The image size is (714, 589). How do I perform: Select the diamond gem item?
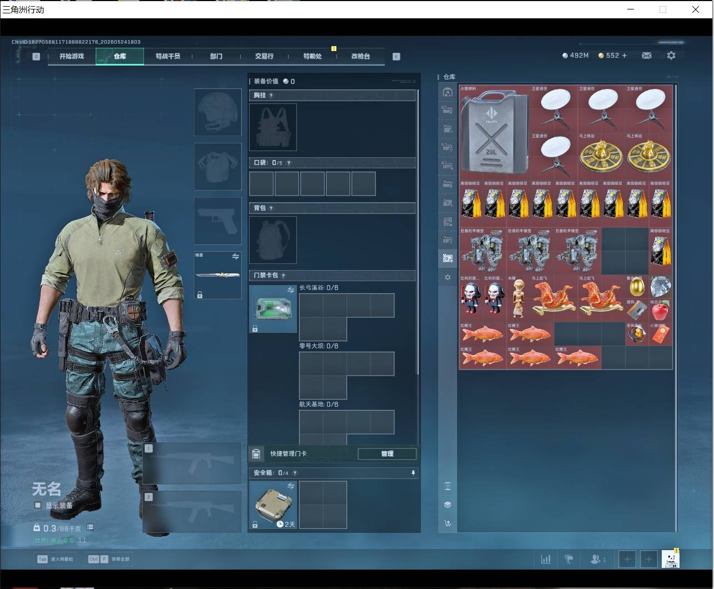point(661,287)
